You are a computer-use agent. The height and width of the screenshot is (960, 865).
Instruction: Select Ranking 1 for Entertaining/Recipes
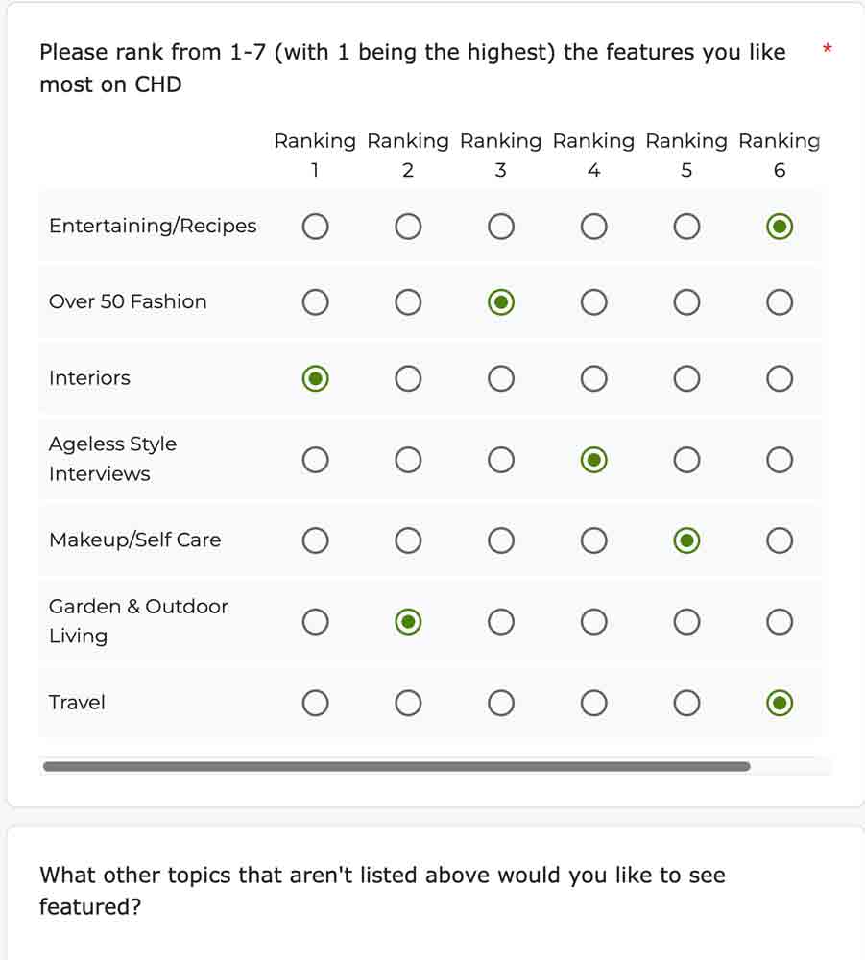(315, 226)
